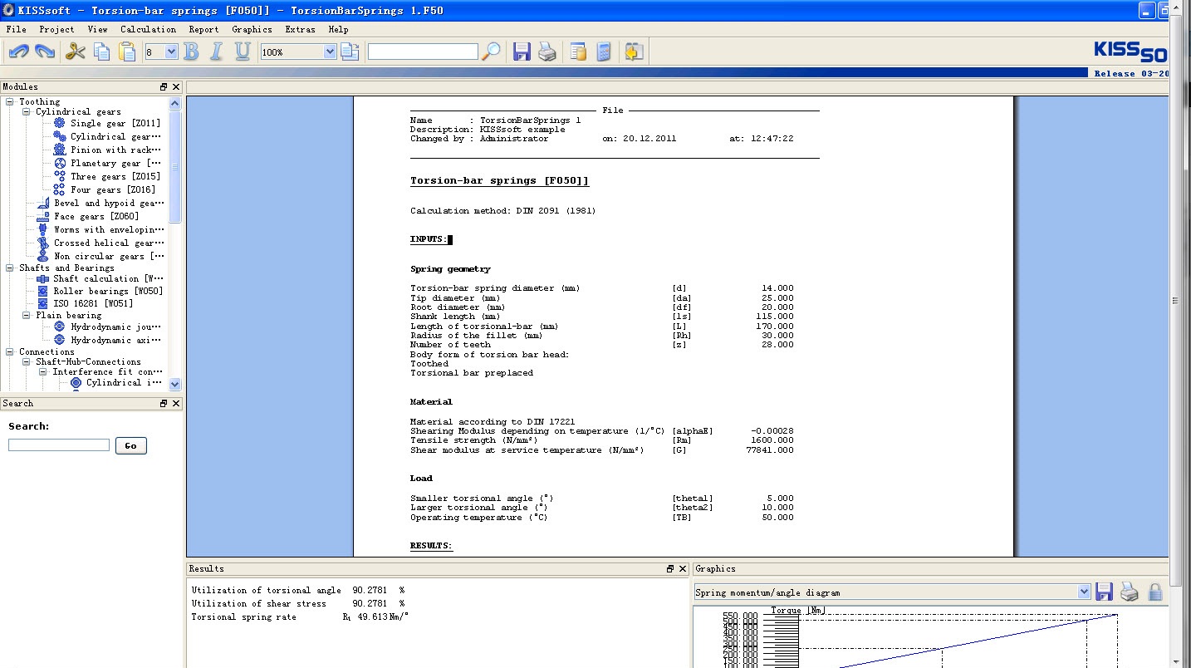Open the View menu
Image resolution: width=1191 pixels, height=668 pixels.
(x=97, y=29)
